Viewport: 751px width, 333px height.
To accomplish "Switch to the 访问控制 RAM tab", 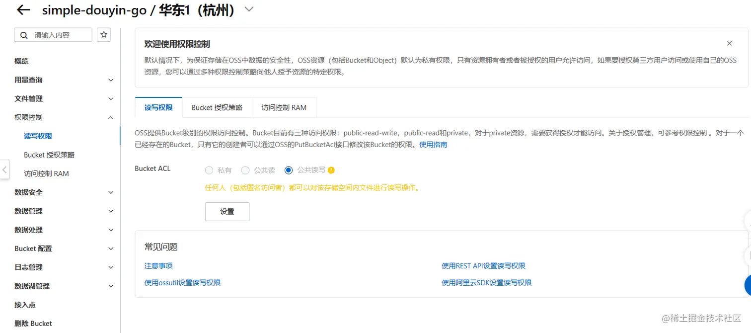I will coord(284,107).
